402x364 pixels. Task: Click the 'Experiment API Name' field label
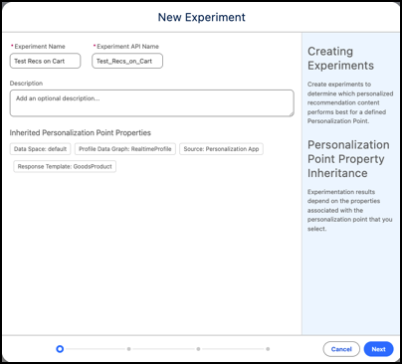tap(127, 47)
